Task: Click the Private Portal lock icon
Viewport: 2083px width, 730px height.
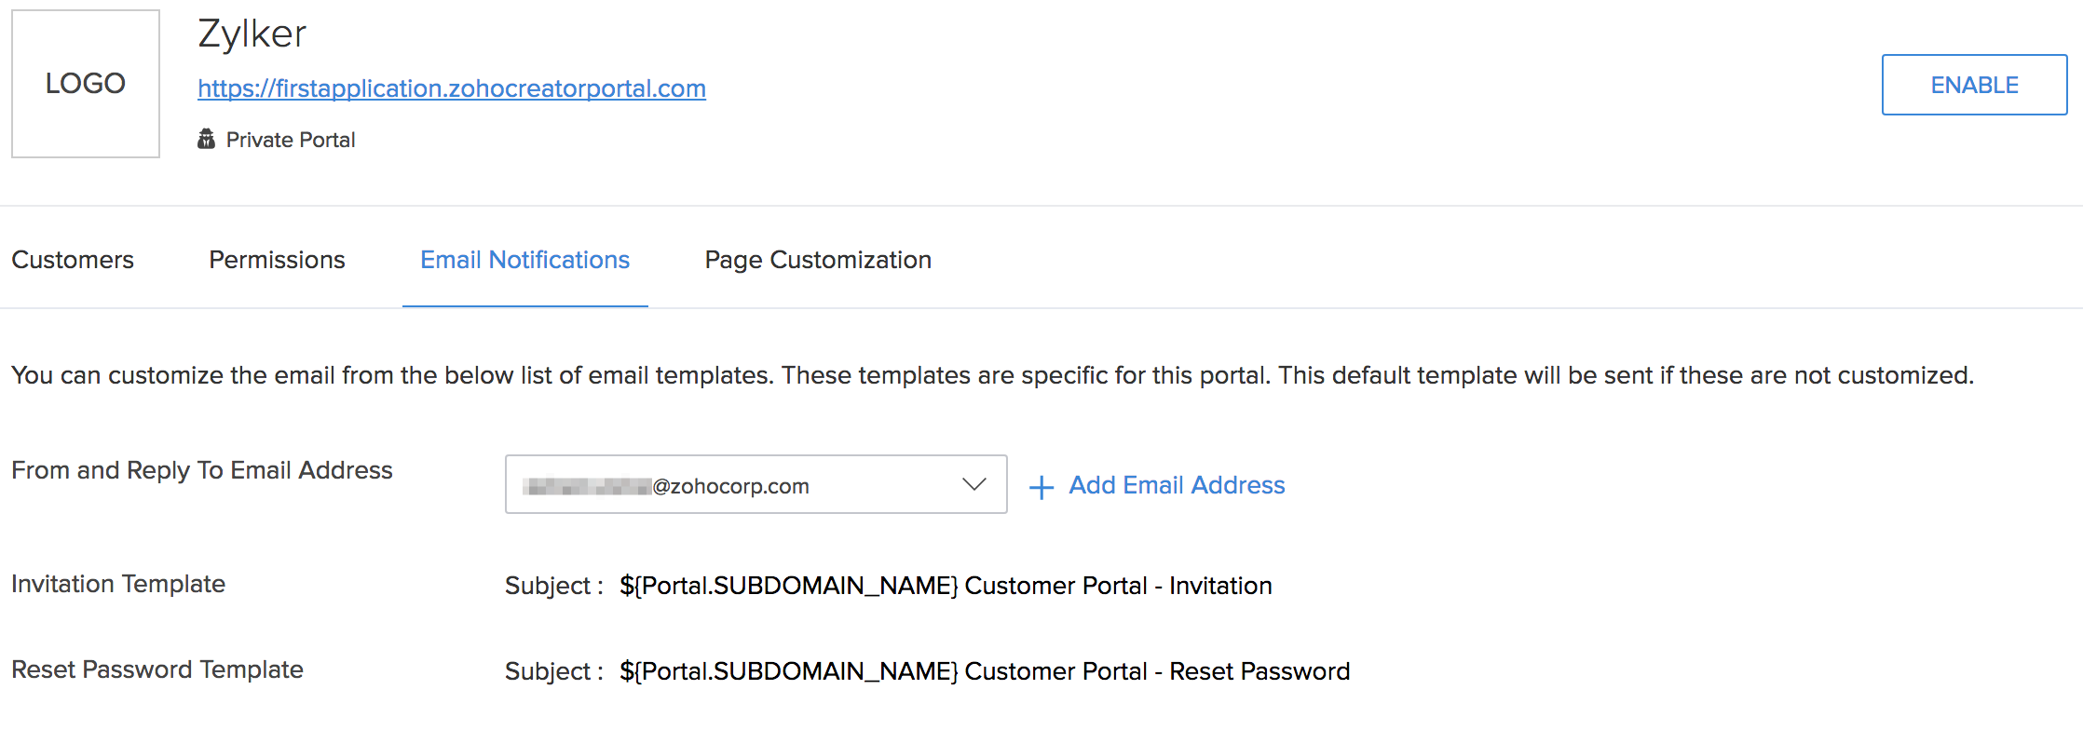Action: pos(206,139)
